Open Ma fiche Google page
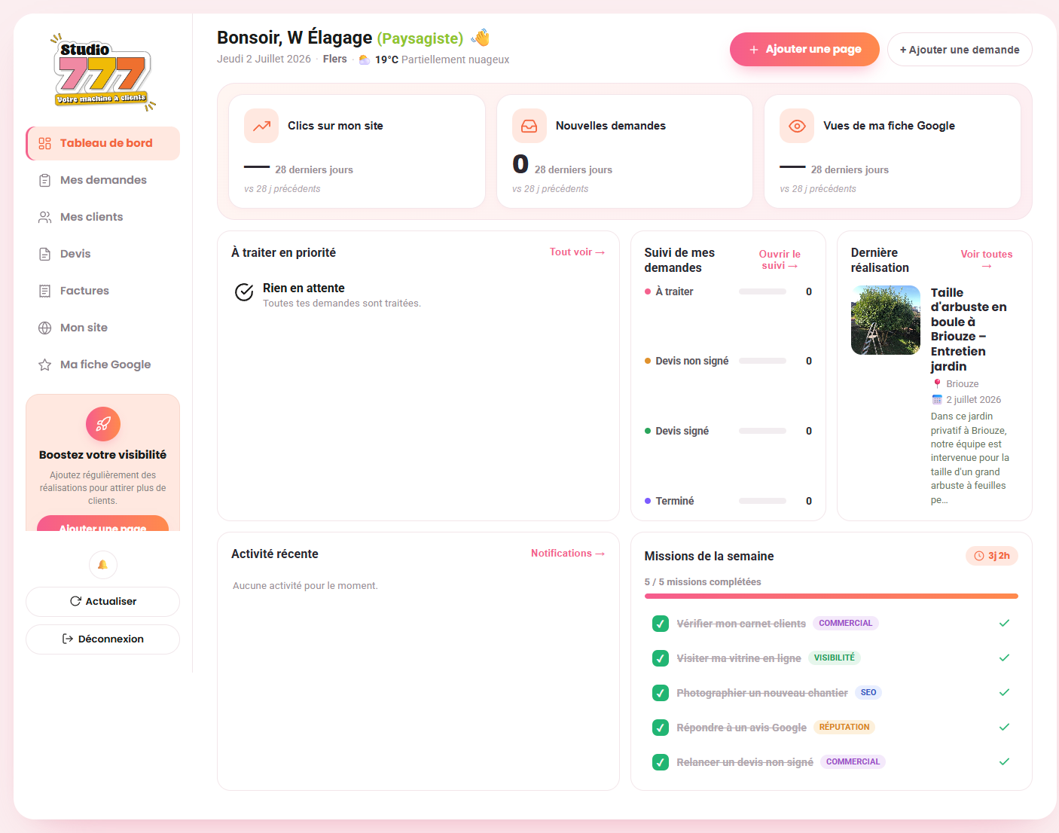Screen dimensions: 1059x833 [x=103, y=365]
